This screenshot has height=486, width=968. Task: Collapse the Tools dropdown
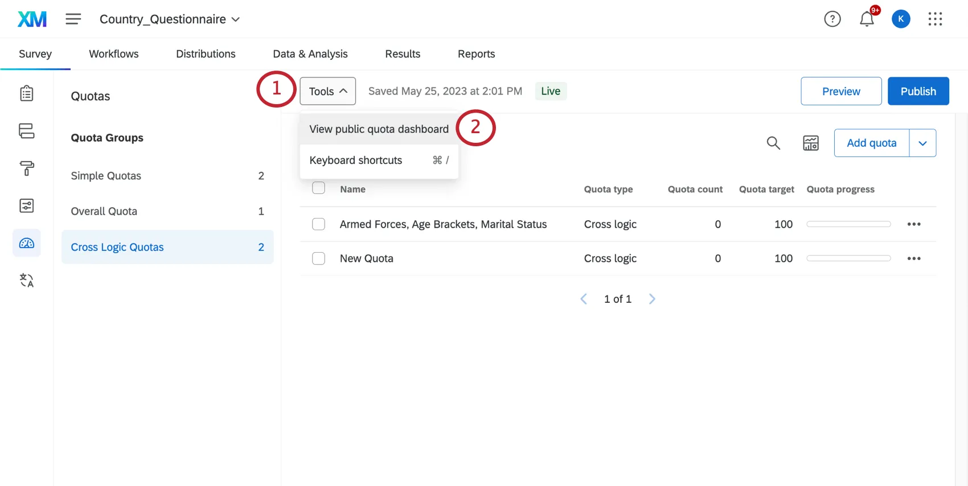(327, 91)
